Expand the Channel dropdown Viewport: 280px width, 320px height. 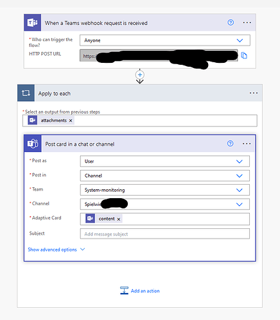click(165, 204)
